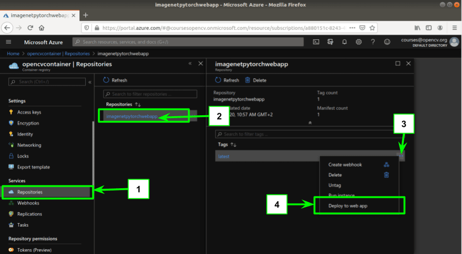Click the Search (Ctrl+/) menu field
Viewport: 462px width, 254px height.
(47, 82)
